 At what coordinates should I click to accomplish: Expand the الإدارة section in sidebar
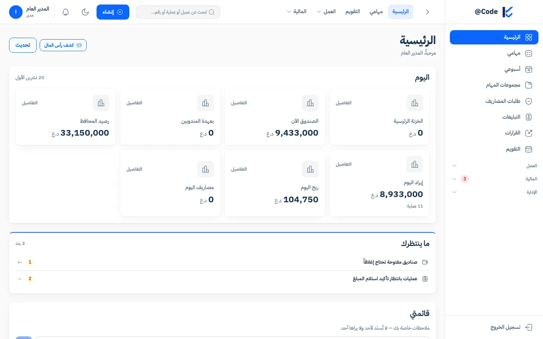coord(494,192)
